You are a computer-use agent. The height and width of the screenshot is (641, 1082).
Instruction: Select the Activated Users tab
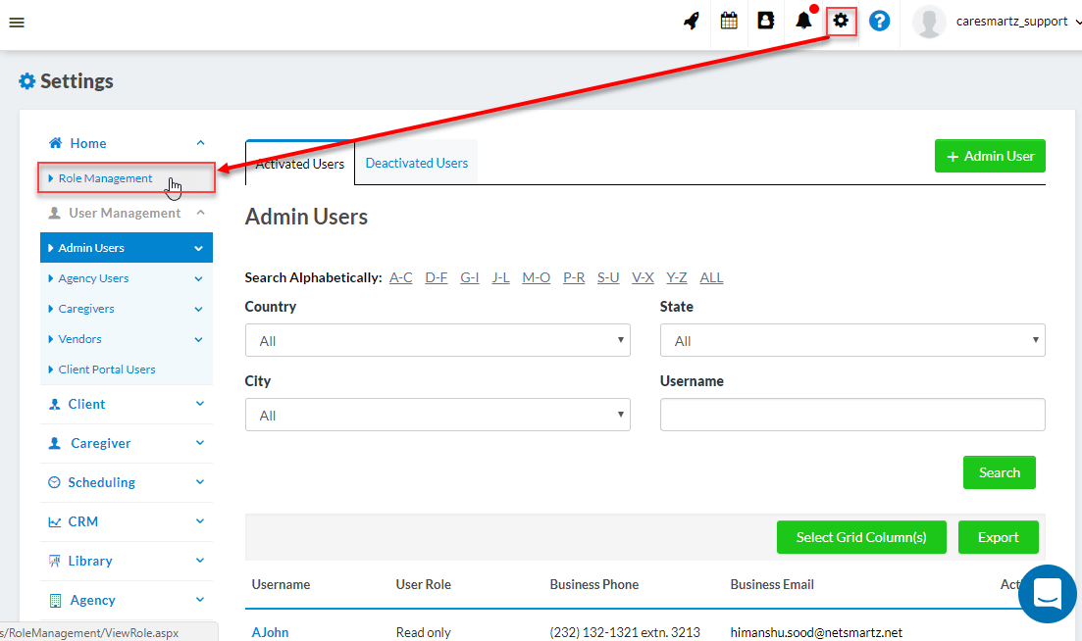(x=299, y=164)
